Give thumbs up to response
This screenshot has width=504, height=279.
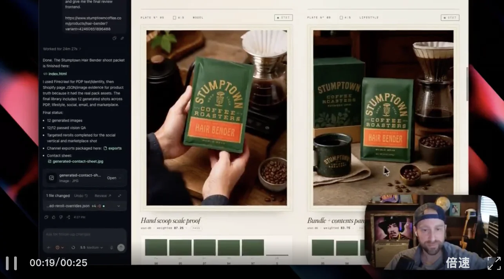54,217
